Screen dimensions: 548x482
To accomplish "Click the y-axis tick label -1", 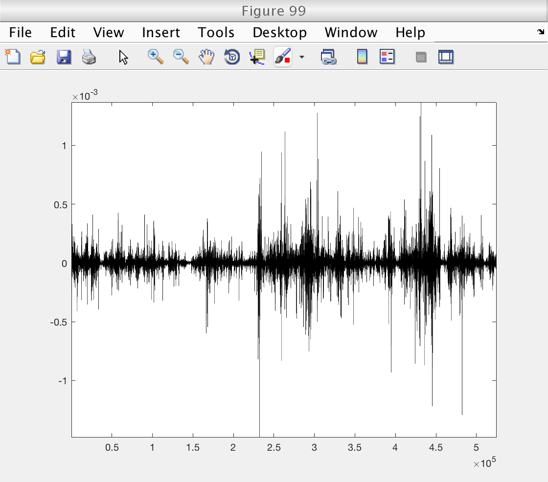I will coord(63,381).
